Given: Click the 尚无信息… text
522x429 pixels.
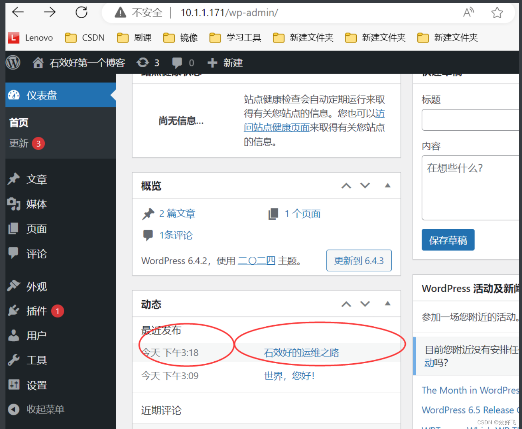Looking at the screenshot, I should (181, 121).
